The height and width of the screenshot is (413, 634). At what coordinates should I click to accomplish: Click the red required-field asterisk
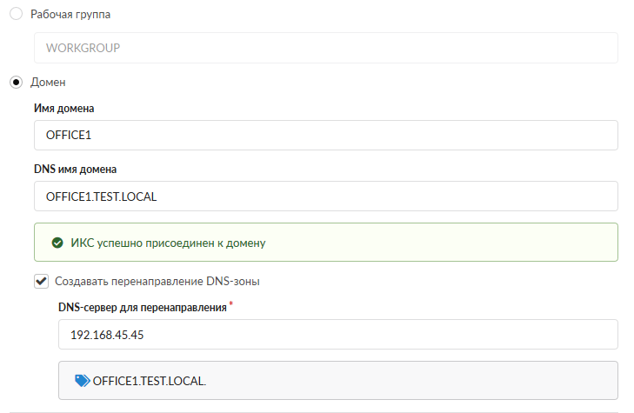[231, 303]
